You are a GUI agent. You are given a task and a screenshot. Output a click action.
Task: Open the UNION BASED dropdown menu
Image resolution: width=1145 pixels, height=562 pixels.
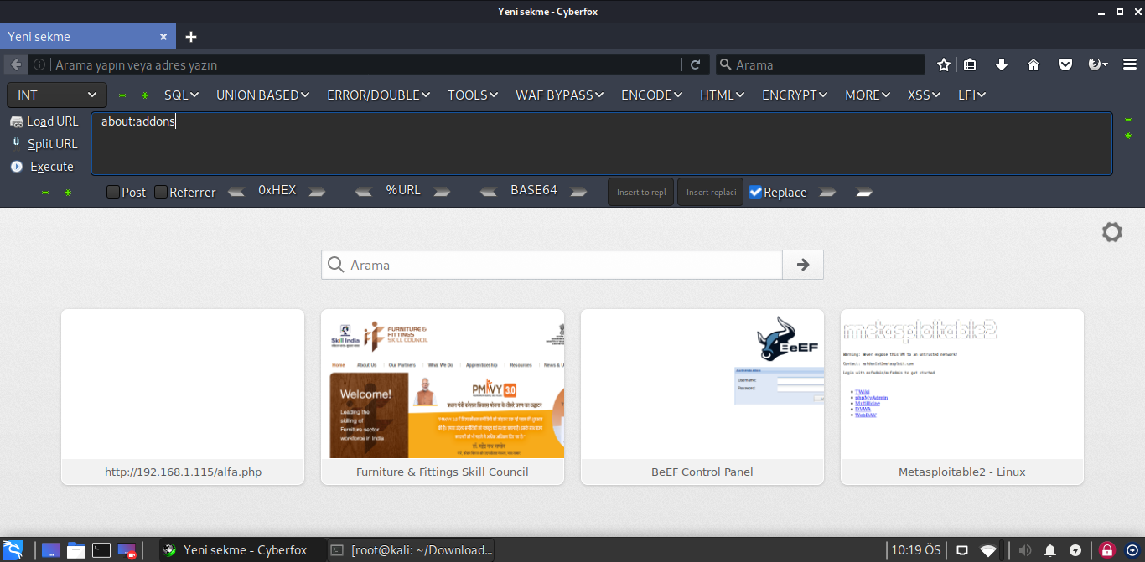262,95
